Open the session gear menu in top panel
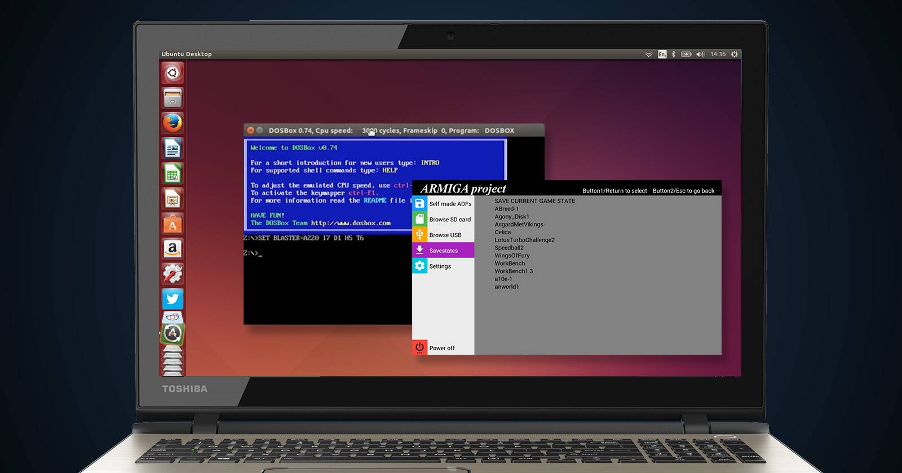 [734, 54]
